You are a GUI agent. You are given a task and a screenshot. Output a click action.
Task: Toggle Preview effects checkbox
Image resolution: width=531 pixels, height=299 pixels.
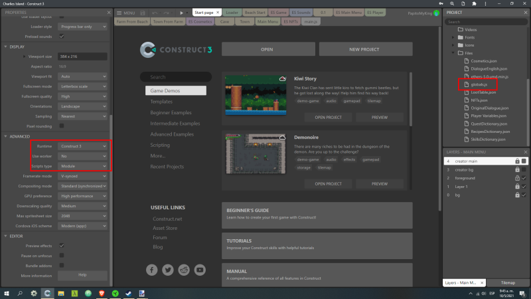click(62, 245)
